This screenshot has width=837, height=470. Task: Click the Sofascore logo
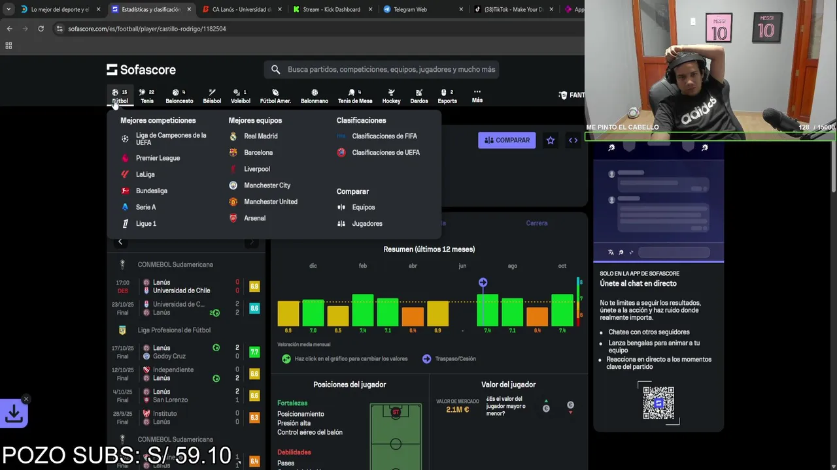pyautogui.click(x=141, y=69)
